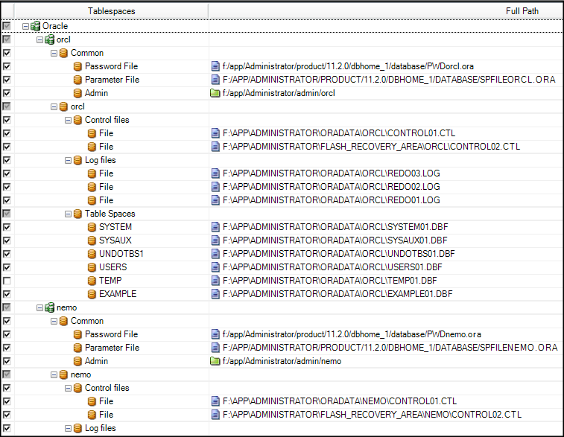Click the UNDOTBS1 tablespace cylinder icon
This screenshot has height=437, width=564.
click(92, 254)
